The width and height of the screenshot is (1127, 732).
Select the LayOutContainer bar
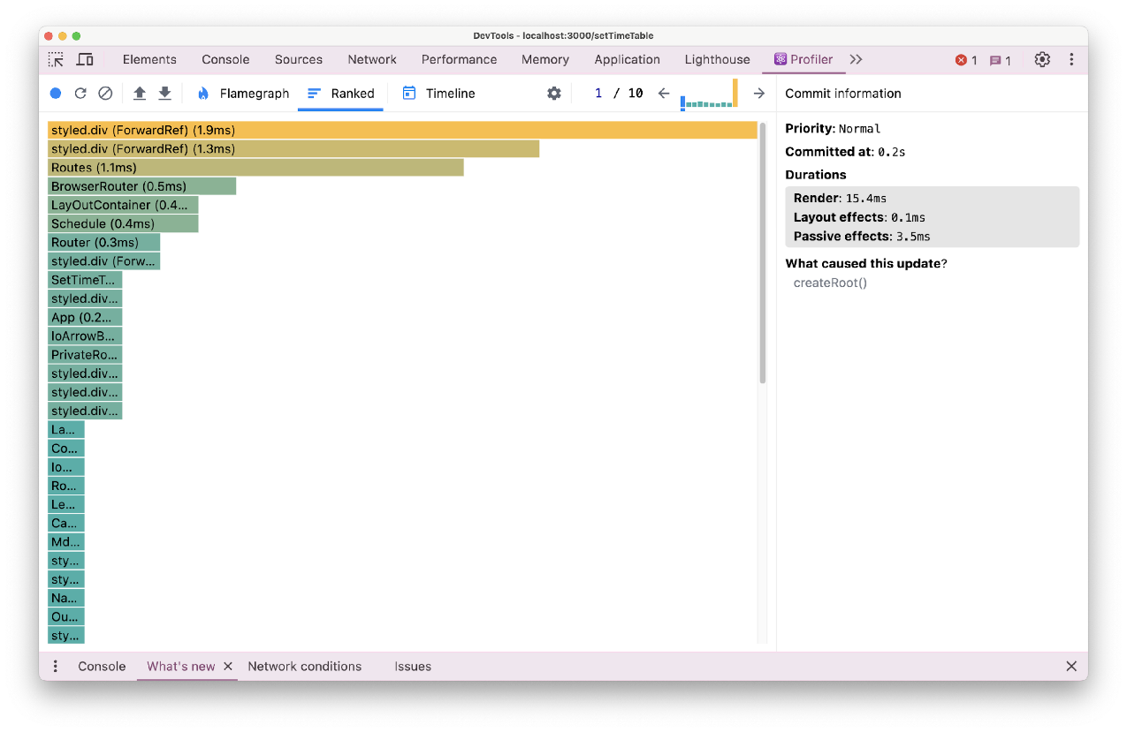(123, 205)
